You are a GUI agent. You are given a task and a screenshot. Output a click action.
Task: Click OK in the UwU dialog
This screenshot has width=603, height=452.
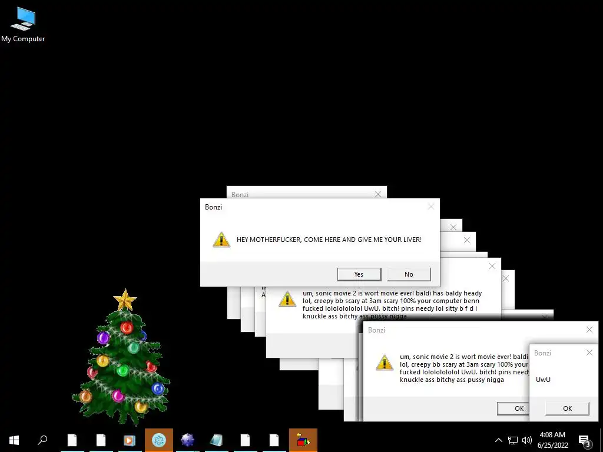(x=567, y=408)
